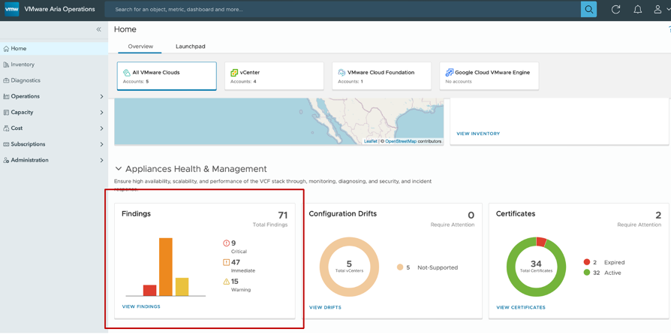
Task: Click the refresh icon in header
Action: [x=615, y=10]
